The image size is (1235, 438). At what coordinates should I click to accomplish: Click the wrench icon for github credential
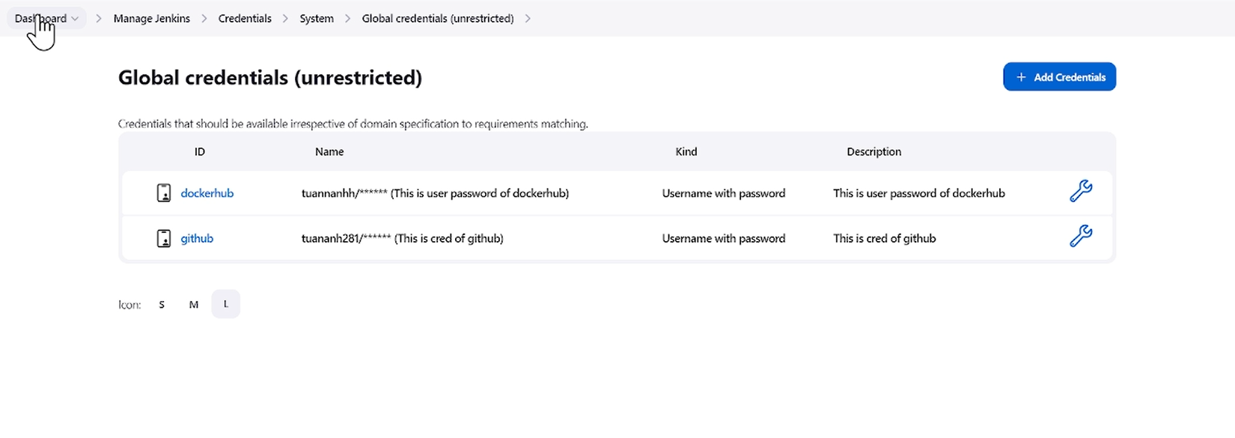(x=1080, y=237)
